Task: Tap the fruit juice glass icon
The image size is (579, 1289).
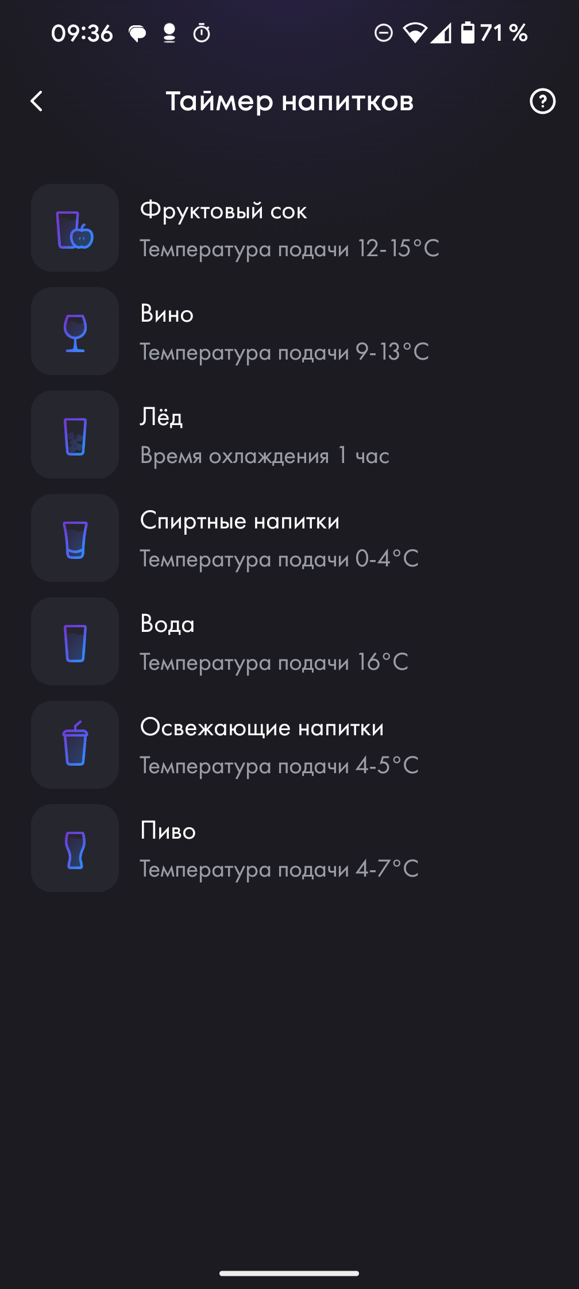Action: (x=75, y=228)
